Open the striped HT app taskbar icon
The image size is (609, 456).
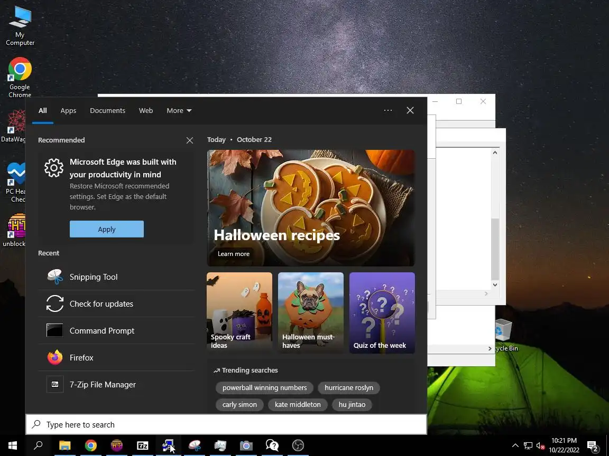pos(116,445)
